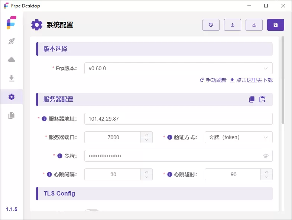Click info icon next to 心跳间隔
292x220 pixels.
coord(49,174)
